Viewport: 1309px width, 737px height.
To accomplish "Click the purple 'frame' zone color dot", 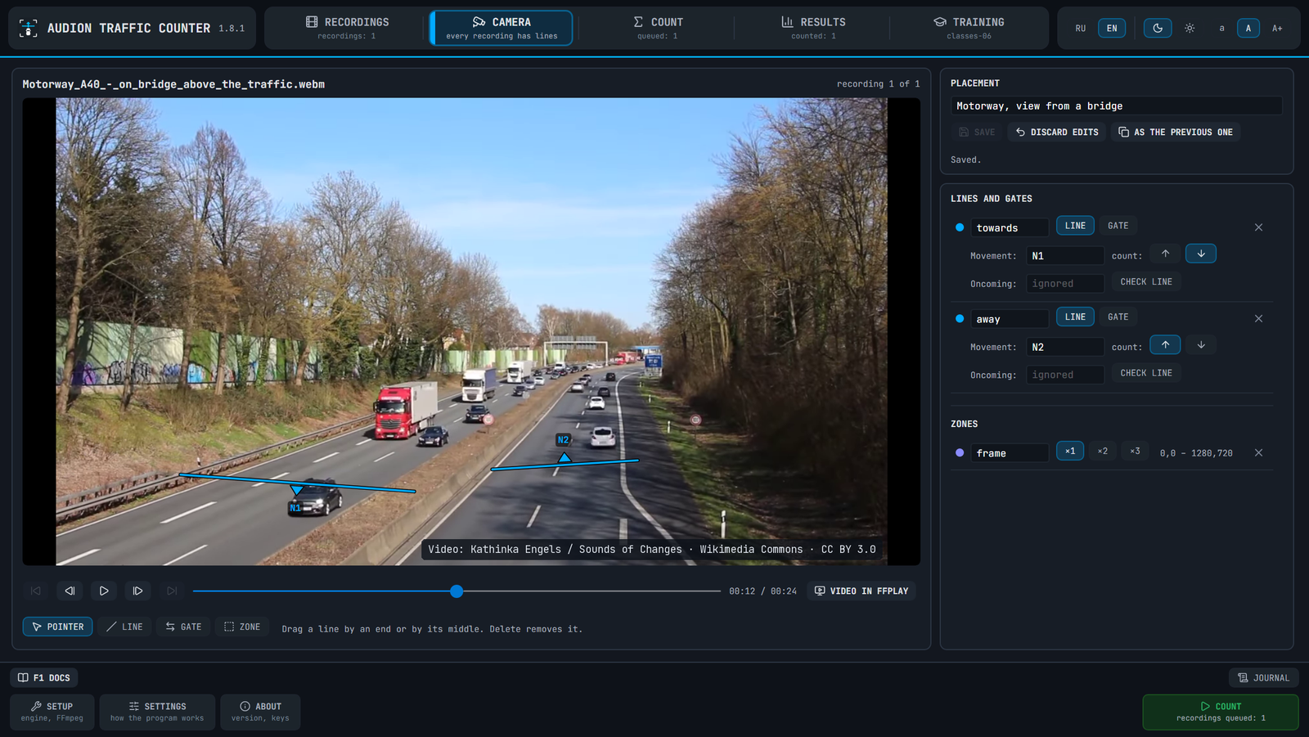I will 960,452.
